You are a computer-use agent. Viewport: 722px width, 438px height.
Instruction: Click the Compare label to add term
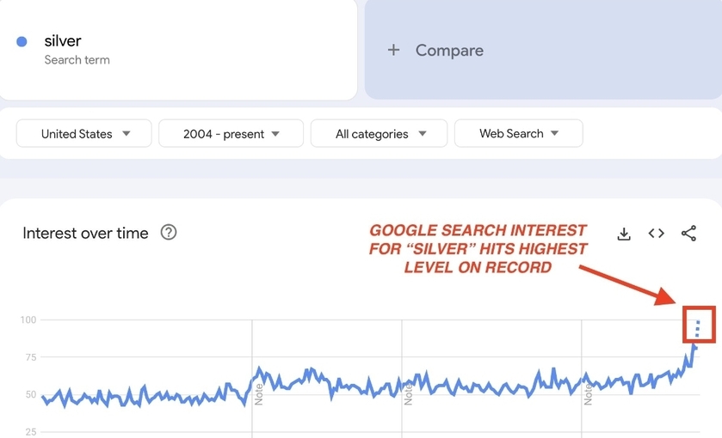(449, 51)
